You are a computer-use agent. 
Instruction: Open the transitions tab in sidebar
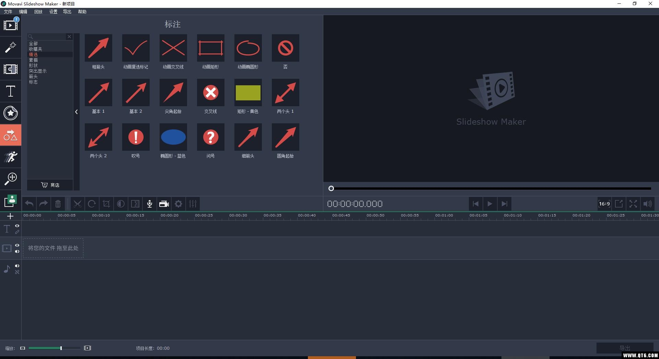[11, 69]
